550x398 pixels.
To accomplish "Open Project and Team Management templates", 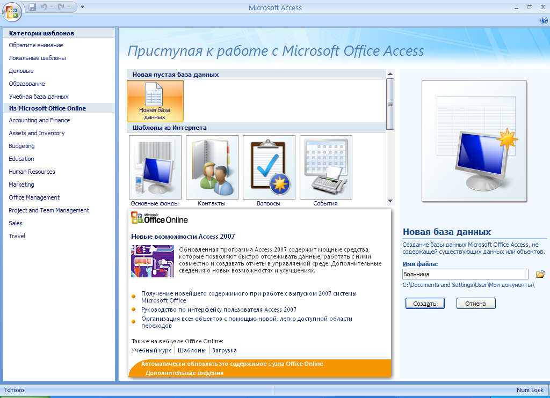I will [49, 210].
